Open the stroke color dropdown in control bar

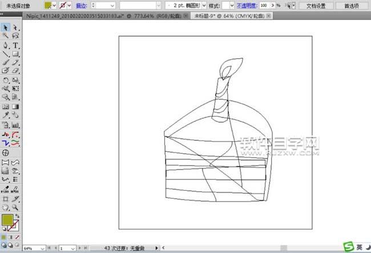pos(69,5)
